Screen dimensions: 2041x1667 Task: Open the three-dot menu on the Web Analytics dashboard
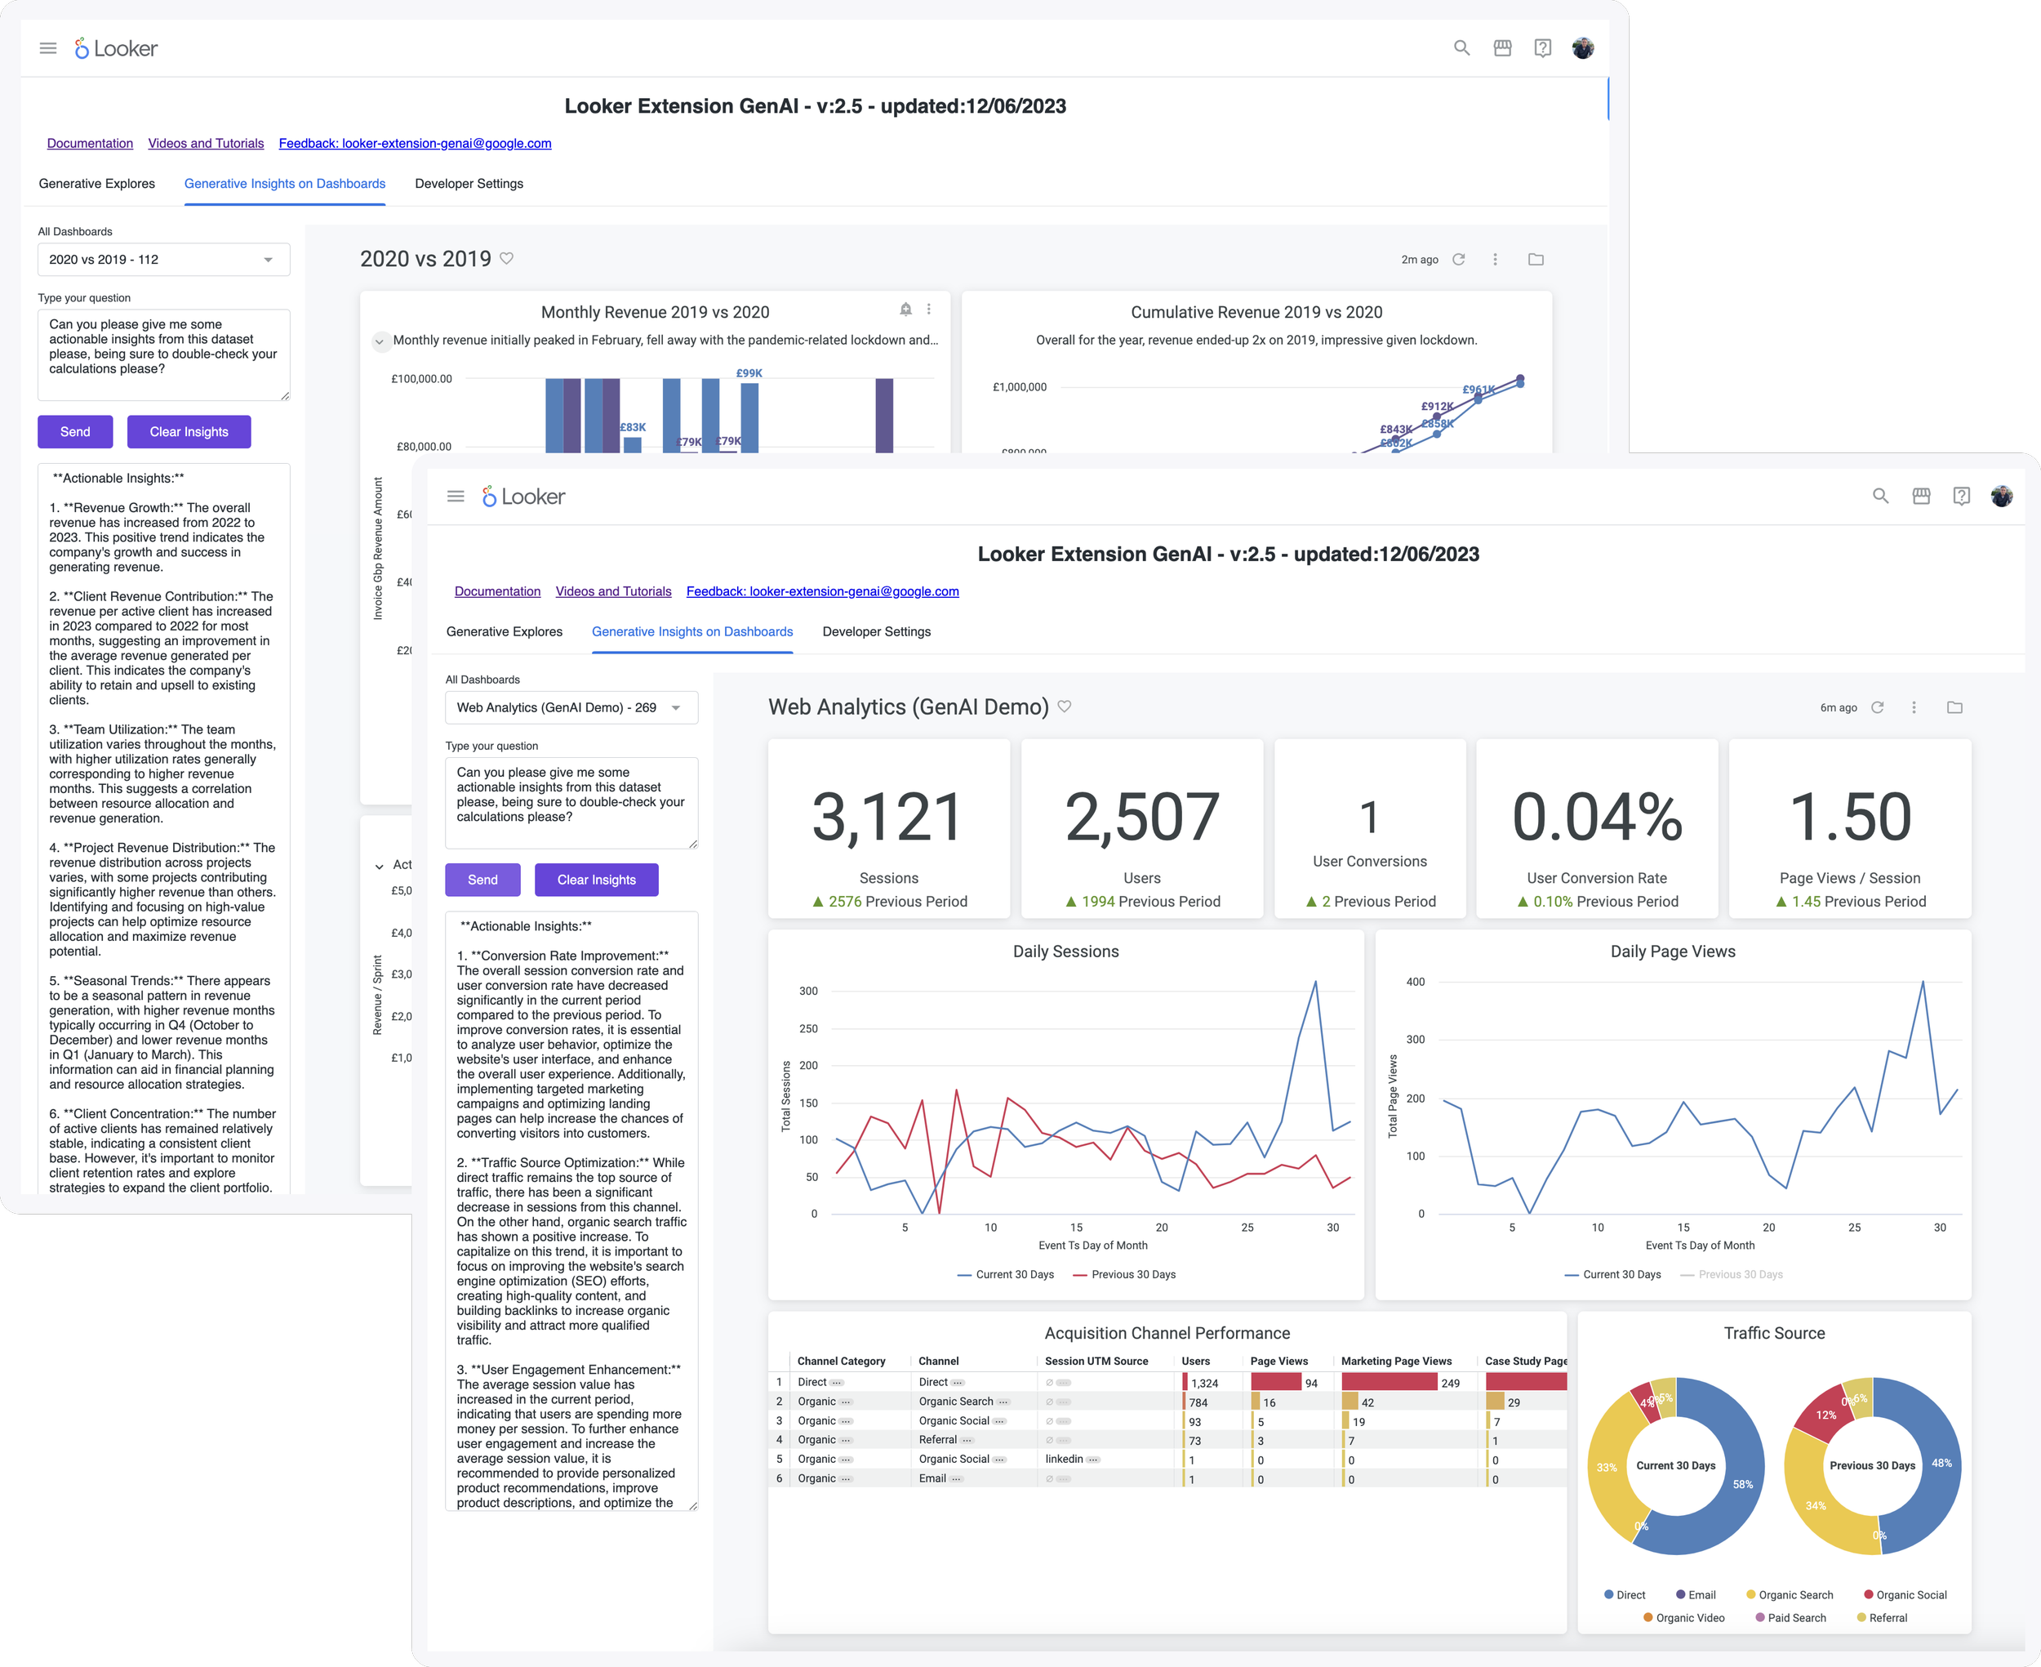click(1914, 706)
